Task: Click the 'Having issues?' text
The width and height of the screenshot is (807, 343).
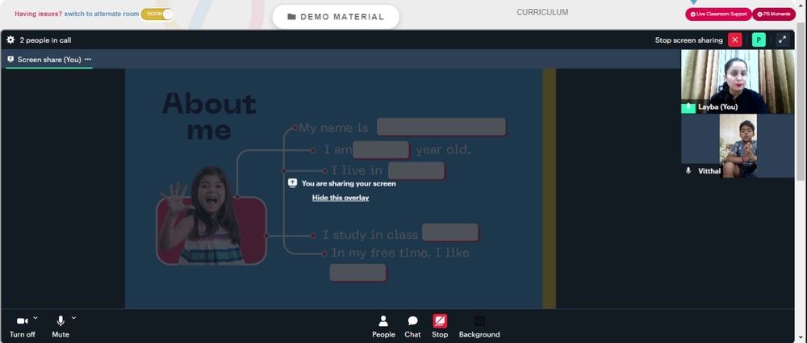Action: 38,14
